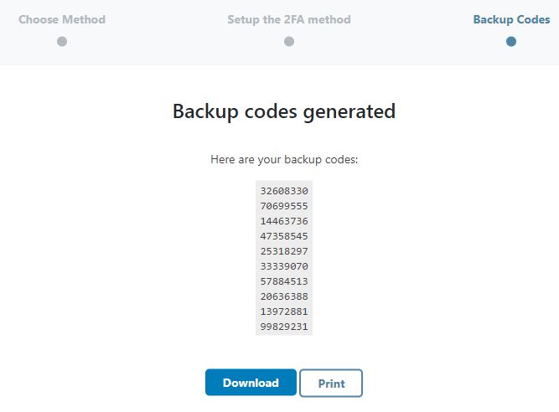The width and height of the screenshot is (559, 412).
Task: Select backup code 20636388
Action: (x=284, y=296)
